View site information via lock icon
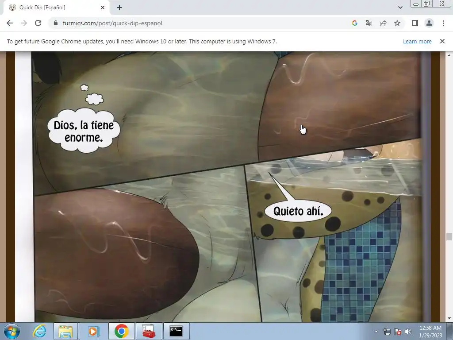The width and height of the screenshot is (453, 340). 56,23
